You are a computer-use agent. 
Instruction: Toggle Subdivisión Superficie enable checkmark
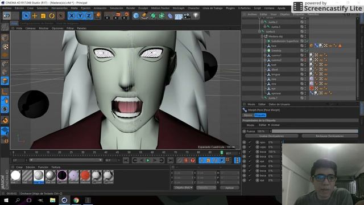pos(307,41)
